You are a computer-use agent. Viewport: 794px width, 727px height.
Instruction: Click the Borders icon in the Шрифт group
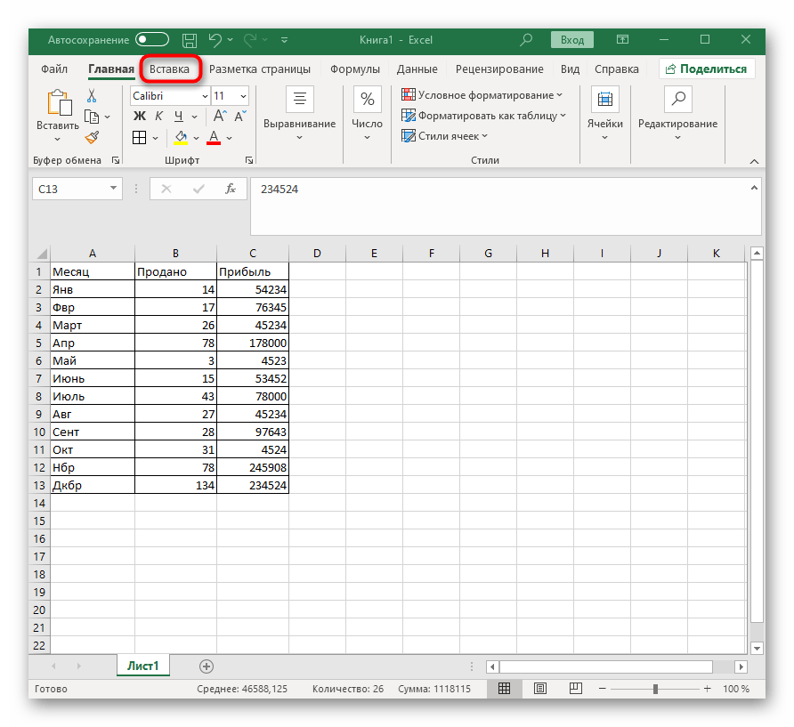click(x=140, y=138)
